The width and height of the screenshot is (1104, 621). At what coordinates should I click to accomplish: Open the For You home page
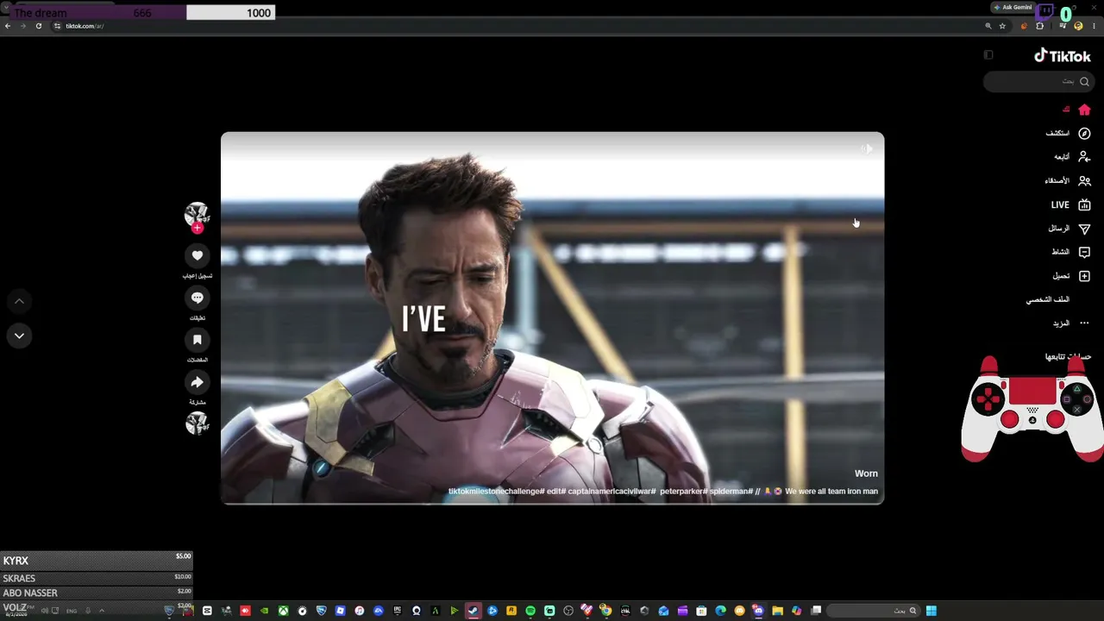(x=1084, y=110)
